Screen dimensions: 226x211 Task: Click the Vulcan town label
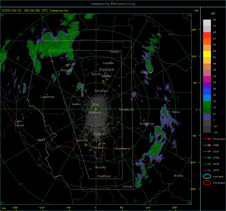pos(128,186)
